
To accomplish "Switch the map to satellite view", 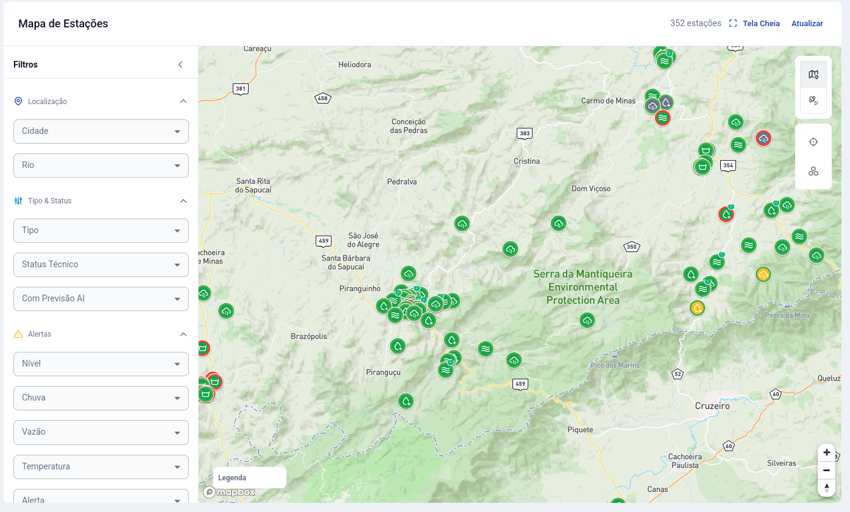I will (813, 100).
